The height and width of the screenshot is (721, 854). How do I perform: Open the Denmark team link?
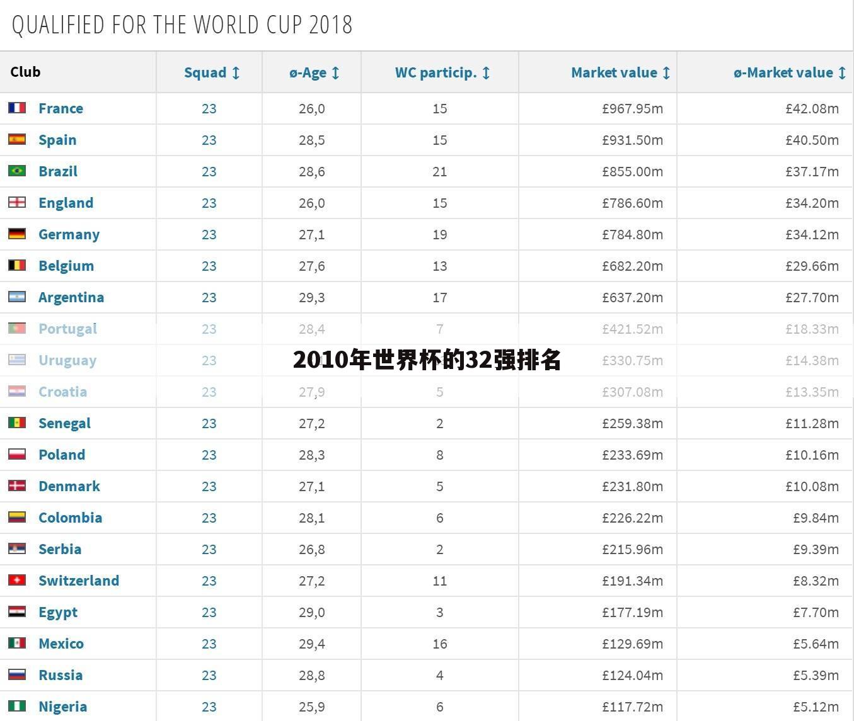[x=69, y=486]
